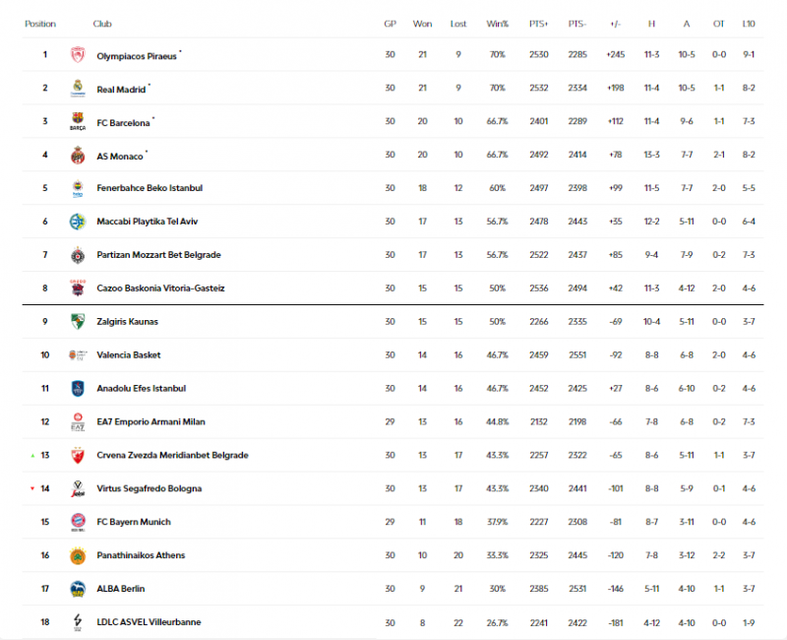
Task: Click the Panathinaikos Athens logo
Action: pyautogui.click(x=78, y=555)
